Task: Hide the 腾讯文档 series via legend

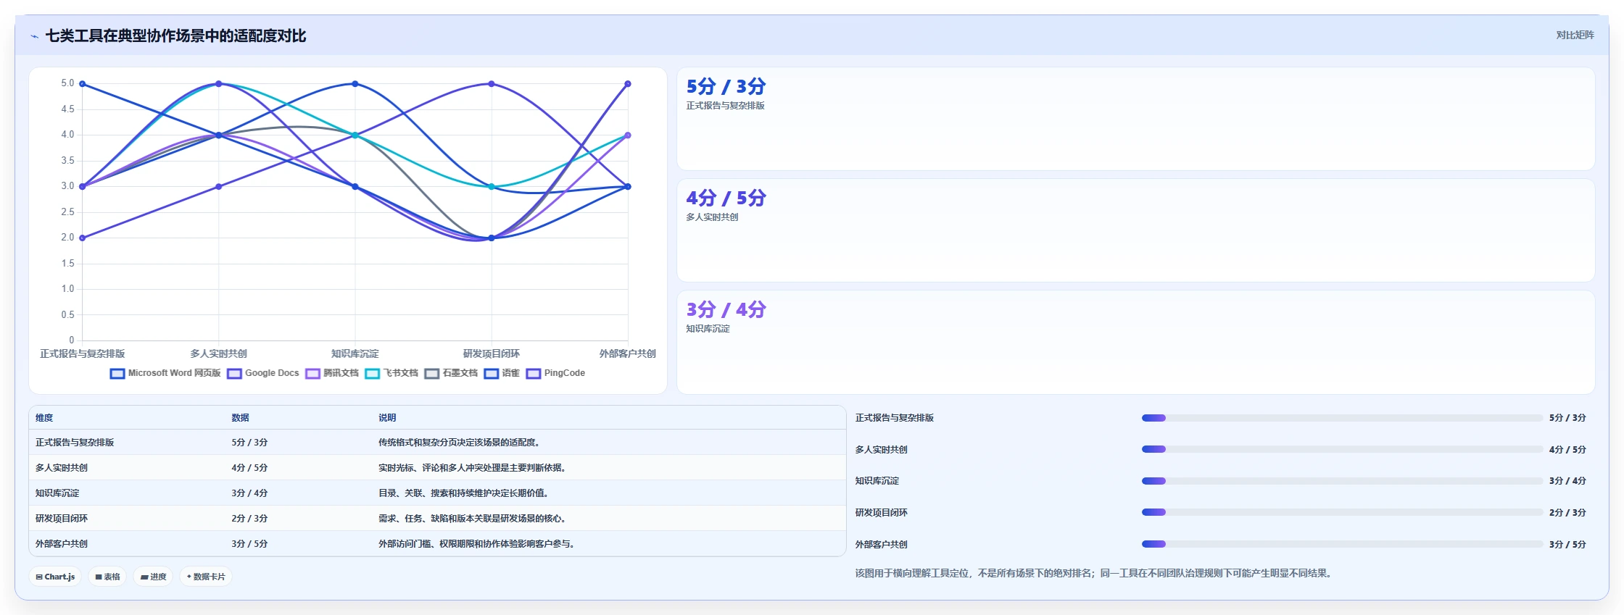Action: click(332, 373)
